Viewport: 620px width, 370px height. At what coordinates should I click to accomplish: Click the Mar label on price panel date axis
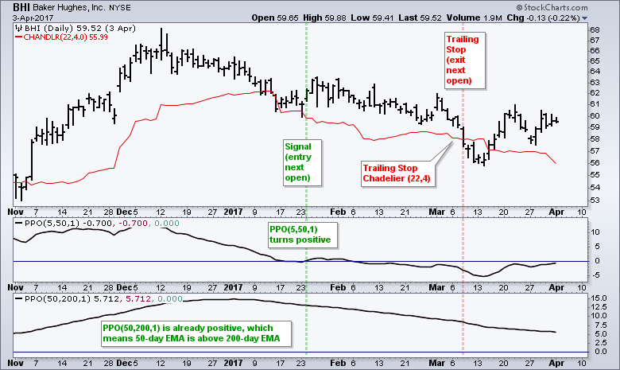(437, 212)
